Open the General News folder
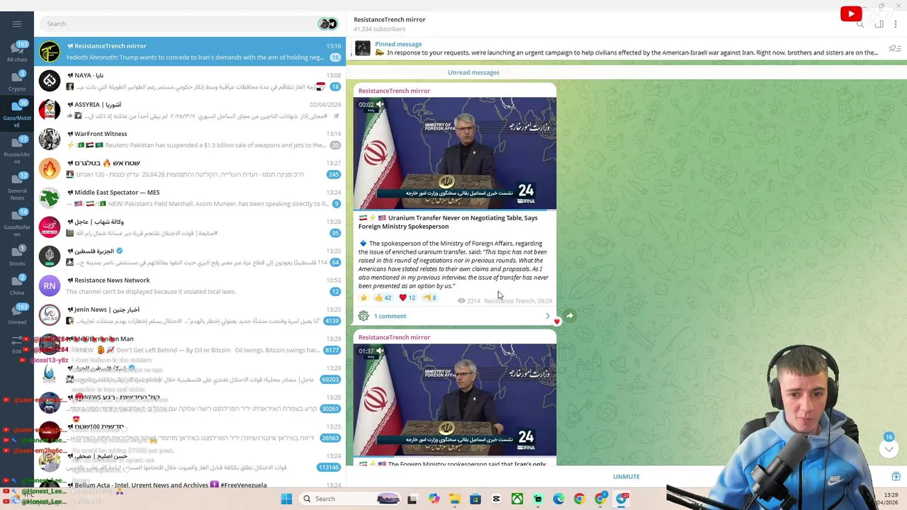This screenshot has width=907, height=510. coord(17,186)
